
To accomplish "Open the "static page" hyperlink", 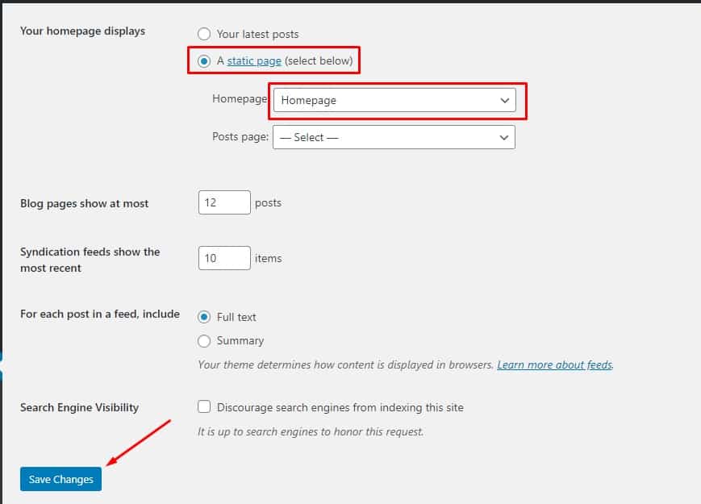I will 254,60.
